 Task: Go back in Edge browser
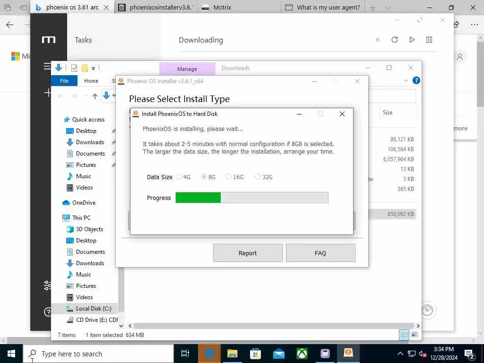(x=9, y=25)
